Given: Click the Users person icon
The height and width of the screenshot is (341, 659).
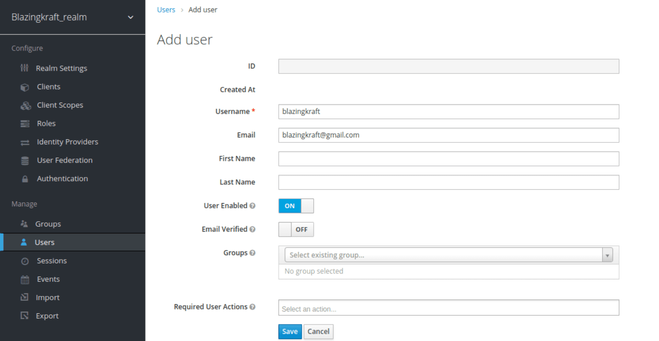Looking at the screenshot, I should (x=24, y=242).
